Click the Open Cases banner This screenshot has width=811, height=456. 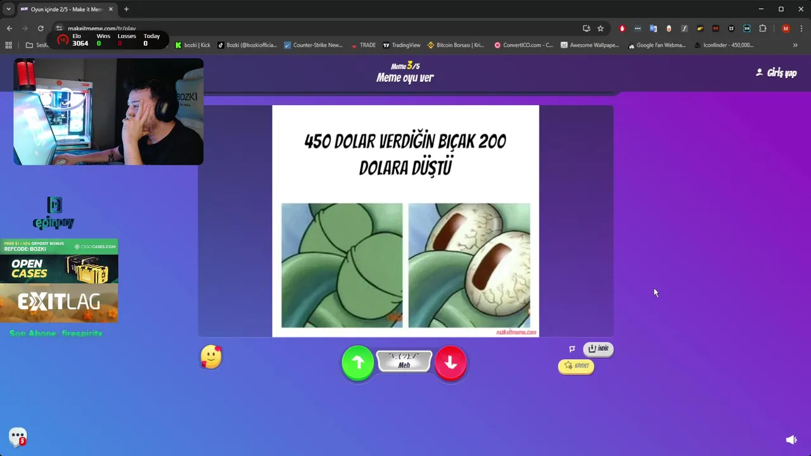59,261
